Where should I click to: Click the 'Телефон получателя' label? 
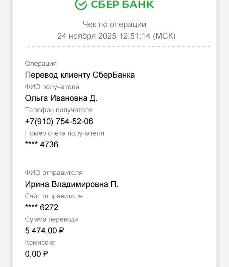(59, 110)
